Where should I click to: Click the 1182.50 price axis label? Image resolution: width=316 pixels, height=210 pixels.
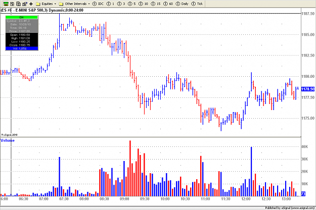pyautogui.click(x=308, y=56)
